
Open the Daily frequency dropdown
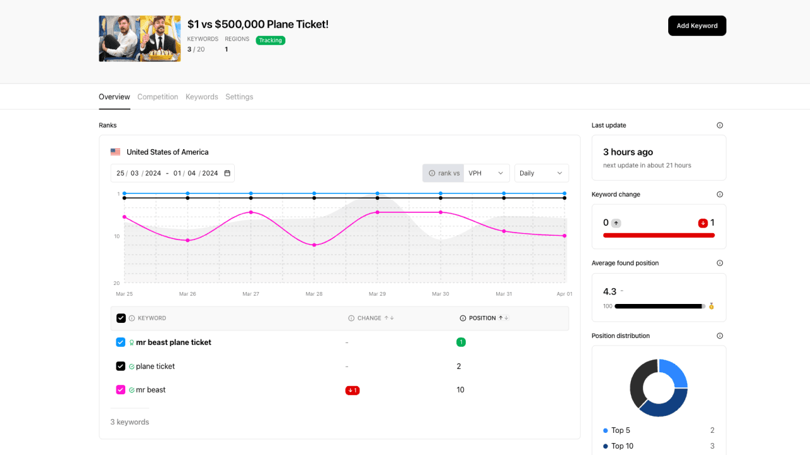click(x=541, y=173)
